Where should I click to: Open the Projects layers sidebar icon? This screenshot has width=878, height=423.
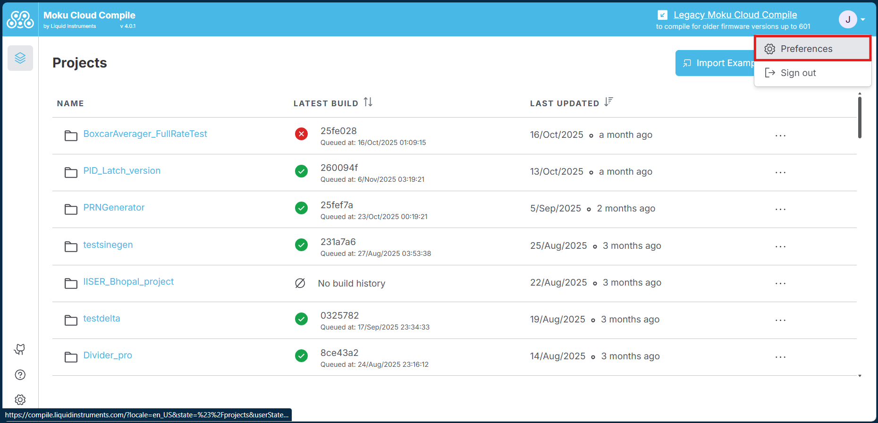tap(20, 58)
